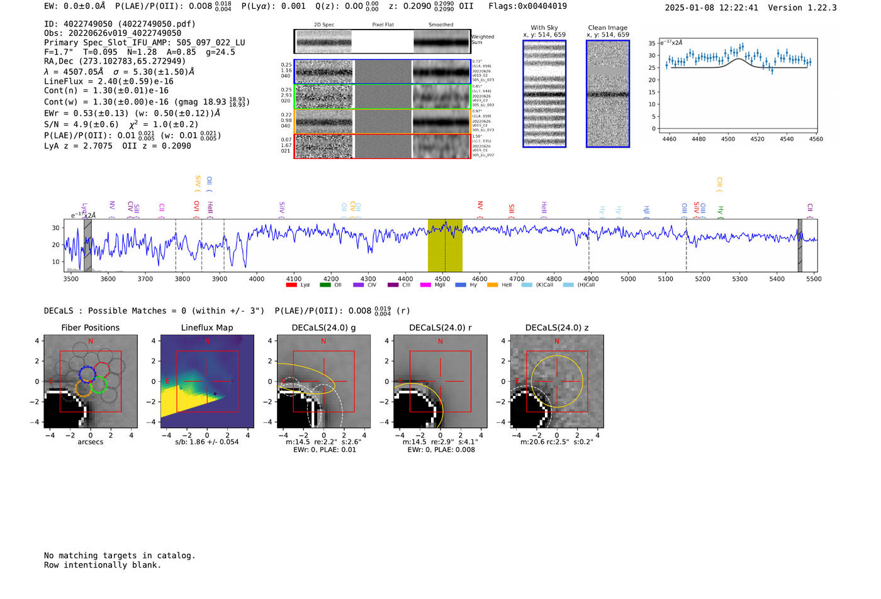Click the Lineflux Map panel
The height and width of the screenshot is (599, 881).
[207, 381]
